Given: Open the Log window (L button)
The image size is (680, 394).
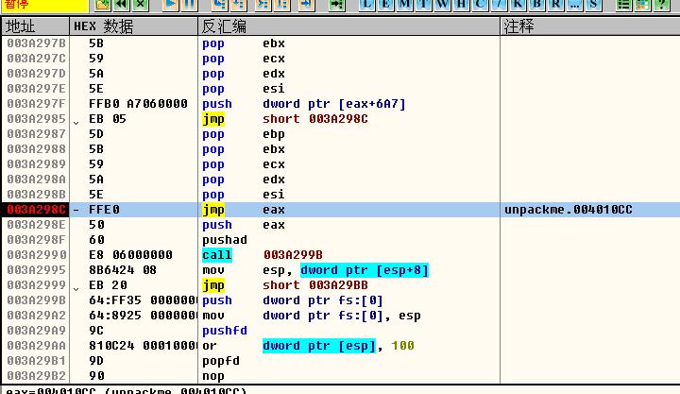Looking at the screenshot, I should (367, 5).
